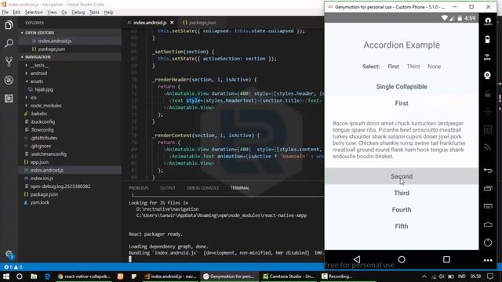Open the Go menu
Screen dimensions: 502x282
(64, 13)
